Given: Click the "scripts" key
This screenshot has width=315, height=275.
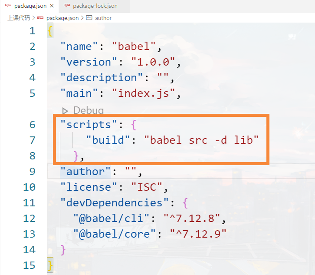Looking at the screenshot, I should tap(89, 125).
